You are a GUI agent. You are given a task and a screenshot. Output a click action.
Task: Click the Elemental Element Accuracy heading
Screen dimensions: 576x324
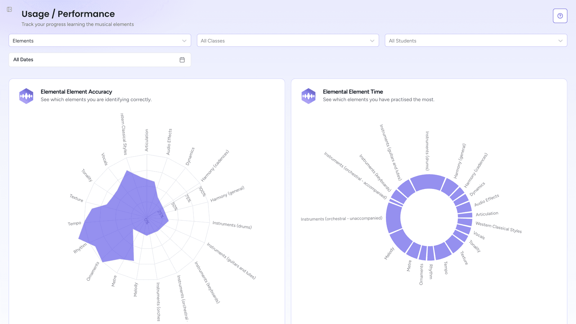(76, 92)
